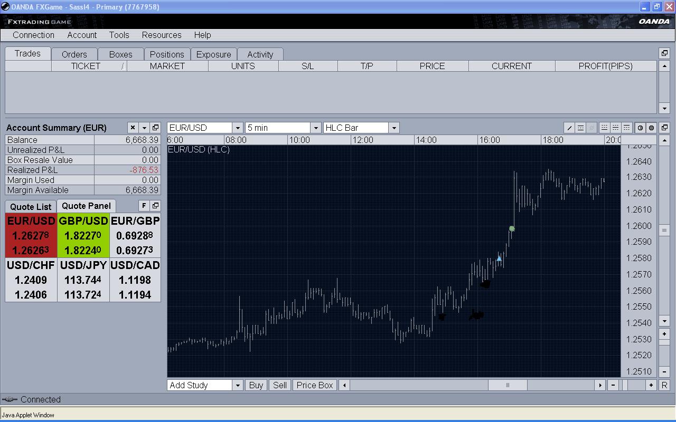
Task: Open the 5 min timeframe dropdown
Action: click(x=315, y=128)
